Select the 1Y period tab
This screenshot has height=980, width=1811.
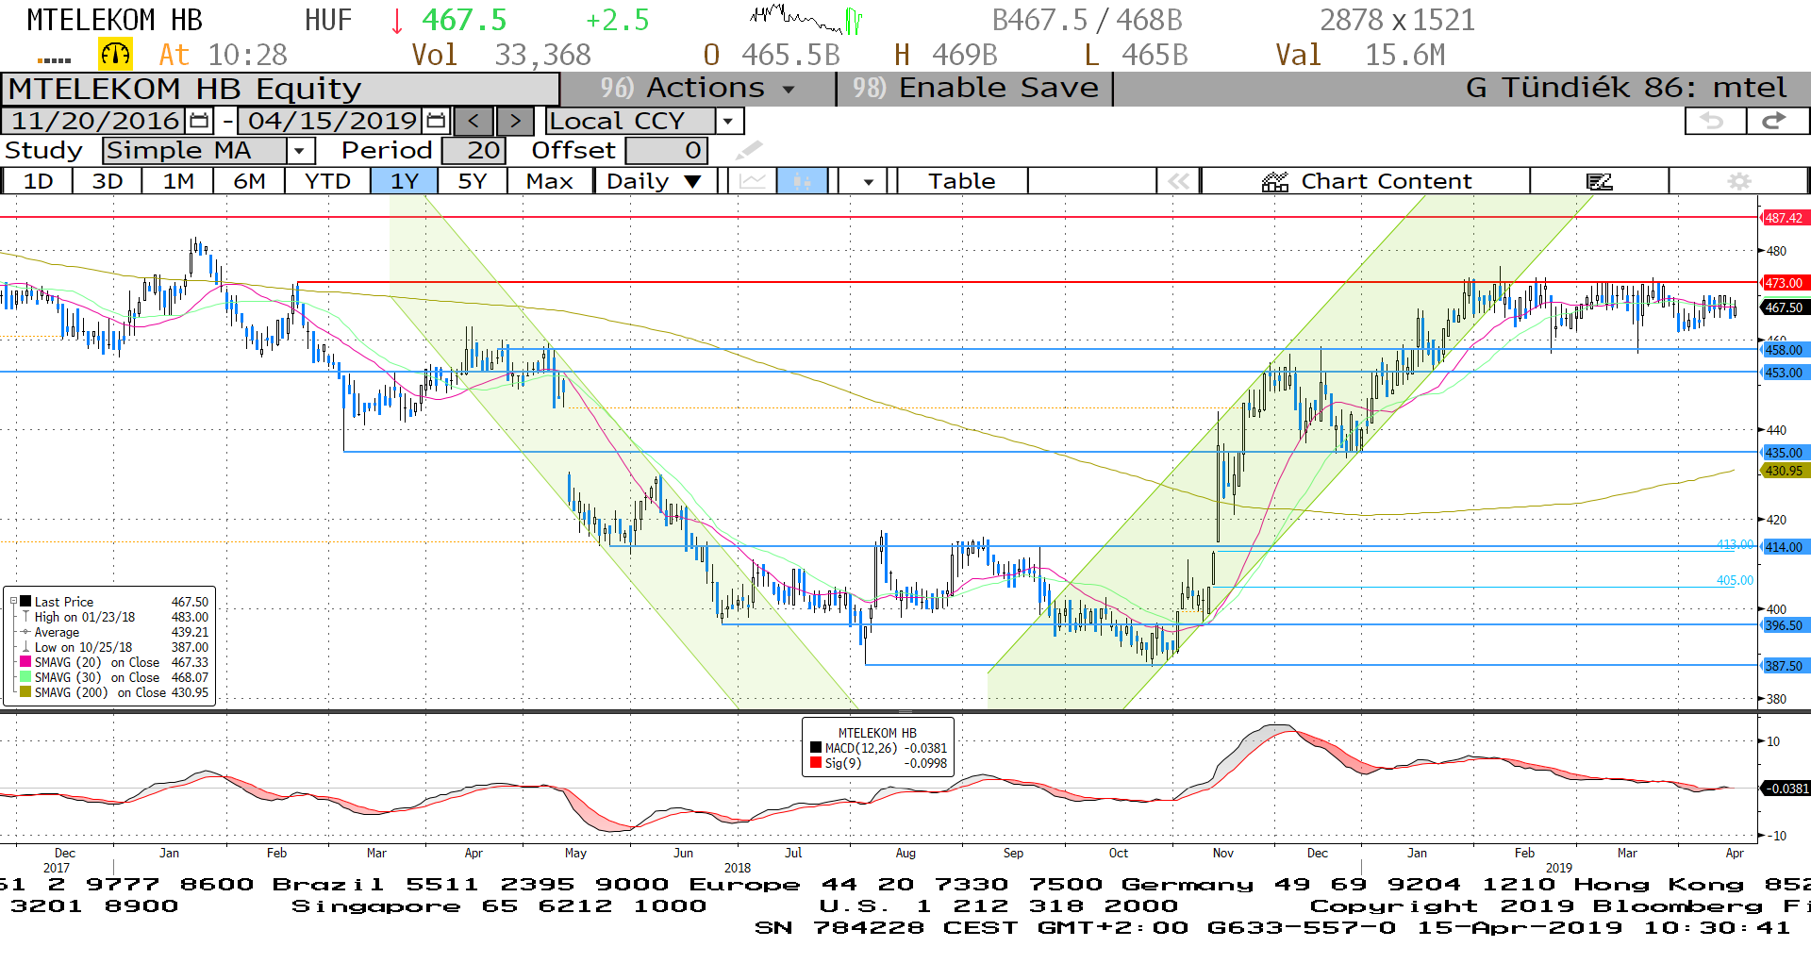coord(405,181)
